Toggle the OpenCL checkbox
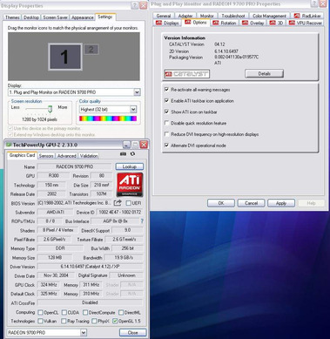The image size is (330, 339). (41, 313)
